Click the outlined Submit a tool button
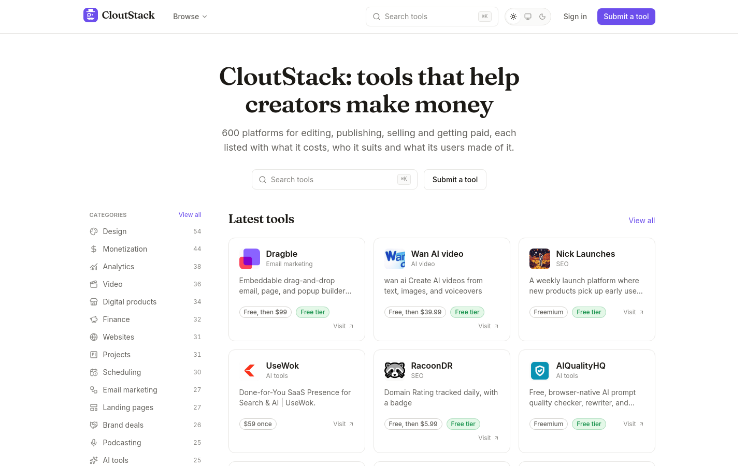 (455, 180)
